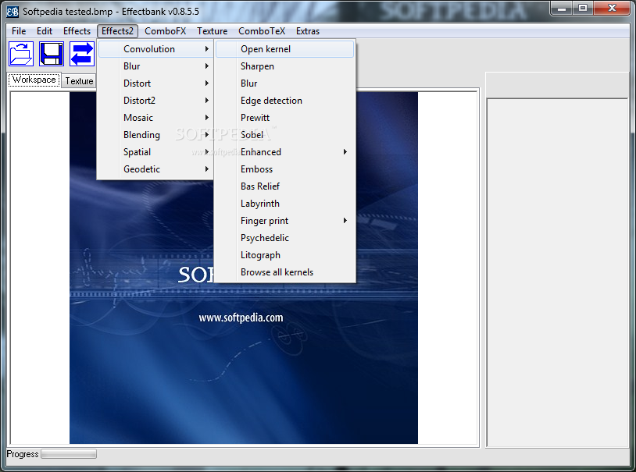Apply the Litograph effect
Viewport: 636px width, 472px height.
click(x=284, y=255)
